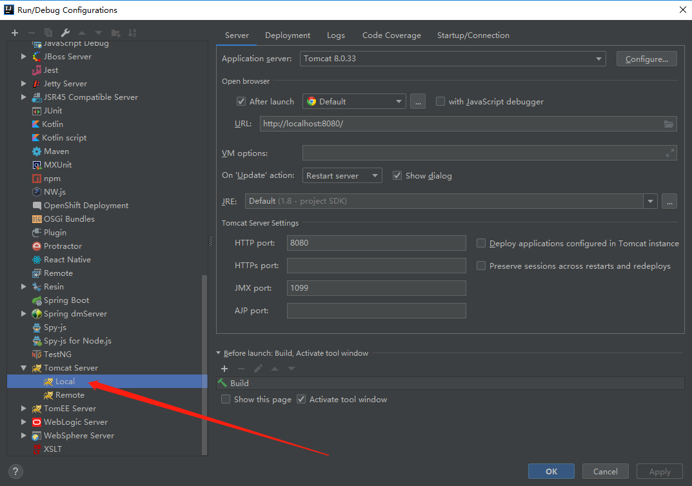Screen dimensions: 692x486
Task: Select the Remote item under Tomcat Server
Action: 70,395
